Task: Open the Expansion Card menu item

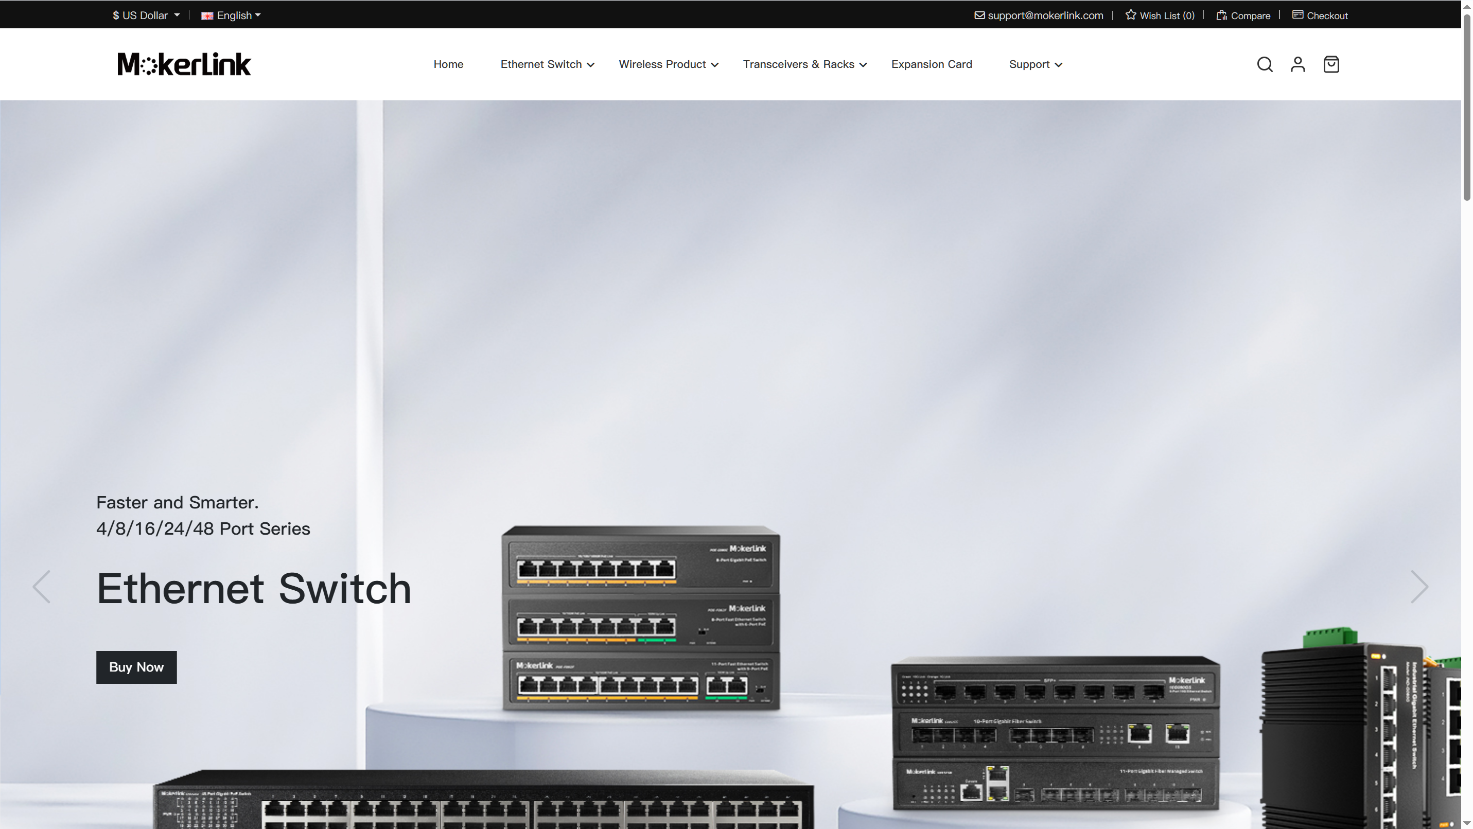Action: click(x=932, y=64)
